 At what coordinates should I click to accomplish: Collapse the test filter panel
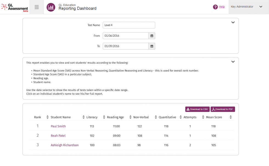pyautogui.click(x=233, y=22)
